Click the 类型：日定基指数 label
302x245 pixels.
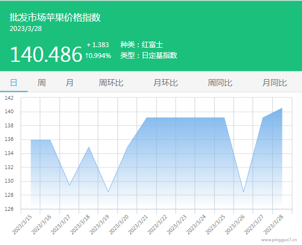[x=149, y=55]
